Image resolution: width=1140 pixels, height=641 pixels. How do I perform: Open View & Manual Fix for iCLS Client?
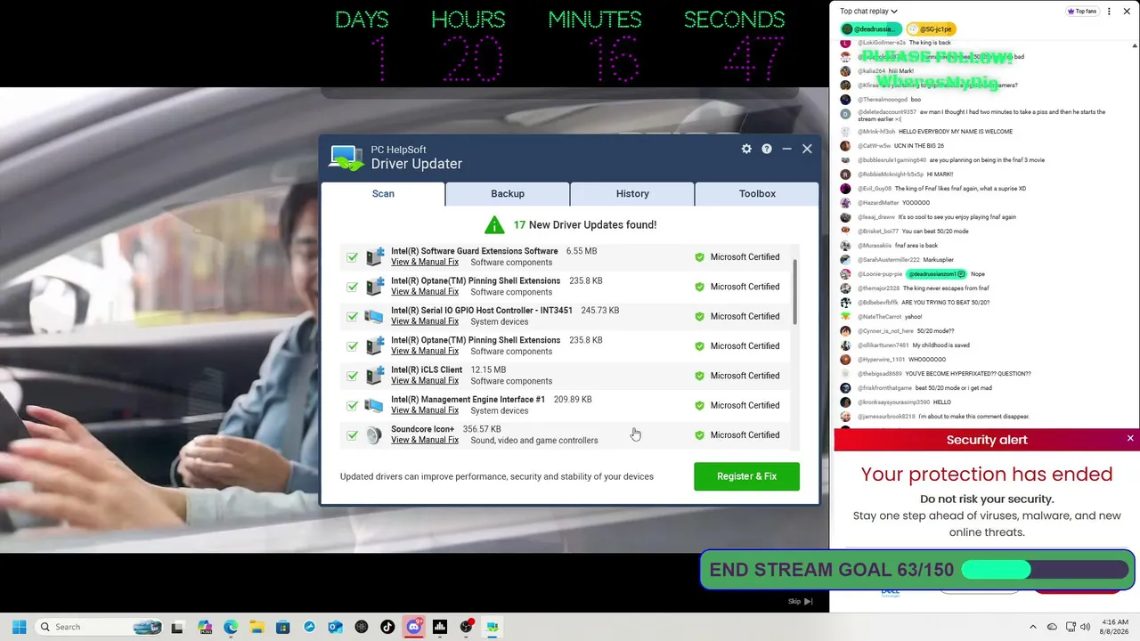[x=425, y=381]
